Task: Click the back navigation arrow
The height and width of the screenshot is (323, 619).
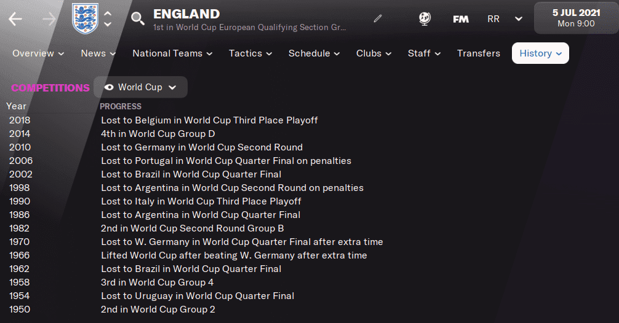Action: 15,19
